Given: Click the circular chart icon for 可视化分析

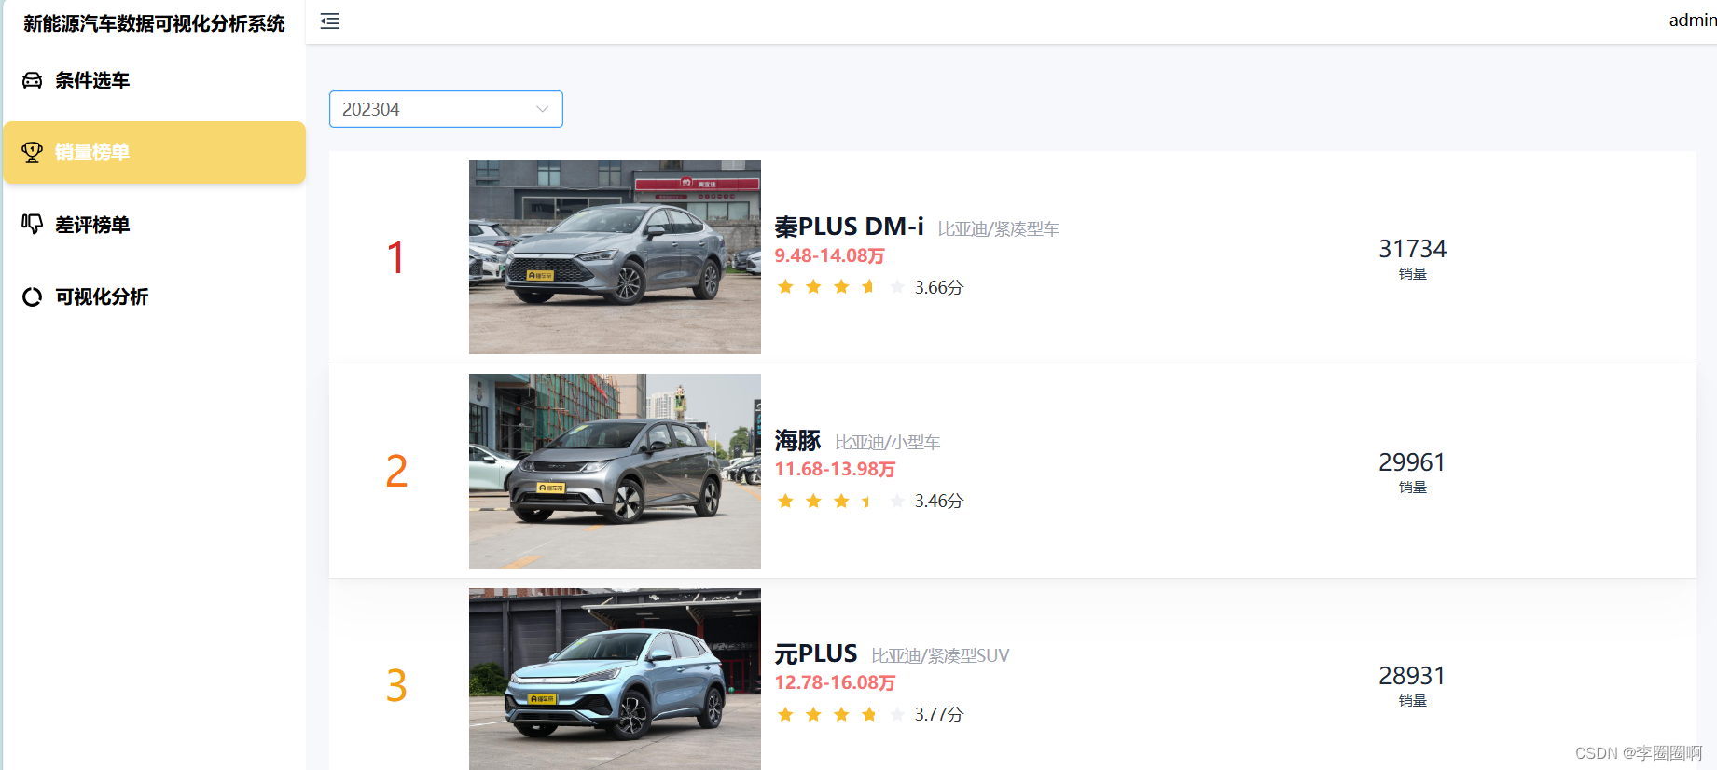Looking at the screenshot, I should click(x=32, y=296).
